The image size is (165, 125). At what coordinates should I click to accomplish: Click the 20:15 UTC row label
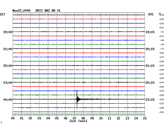150,49
